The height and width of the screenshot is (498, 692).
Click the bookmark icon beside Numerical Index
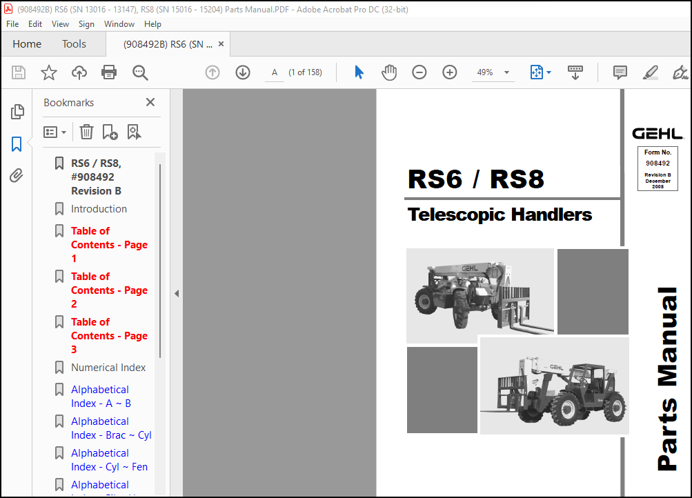click(x=59, y=368)
